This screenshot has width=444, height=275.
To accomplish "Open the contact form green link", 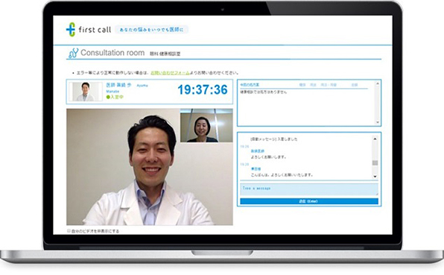I will 170,73.
